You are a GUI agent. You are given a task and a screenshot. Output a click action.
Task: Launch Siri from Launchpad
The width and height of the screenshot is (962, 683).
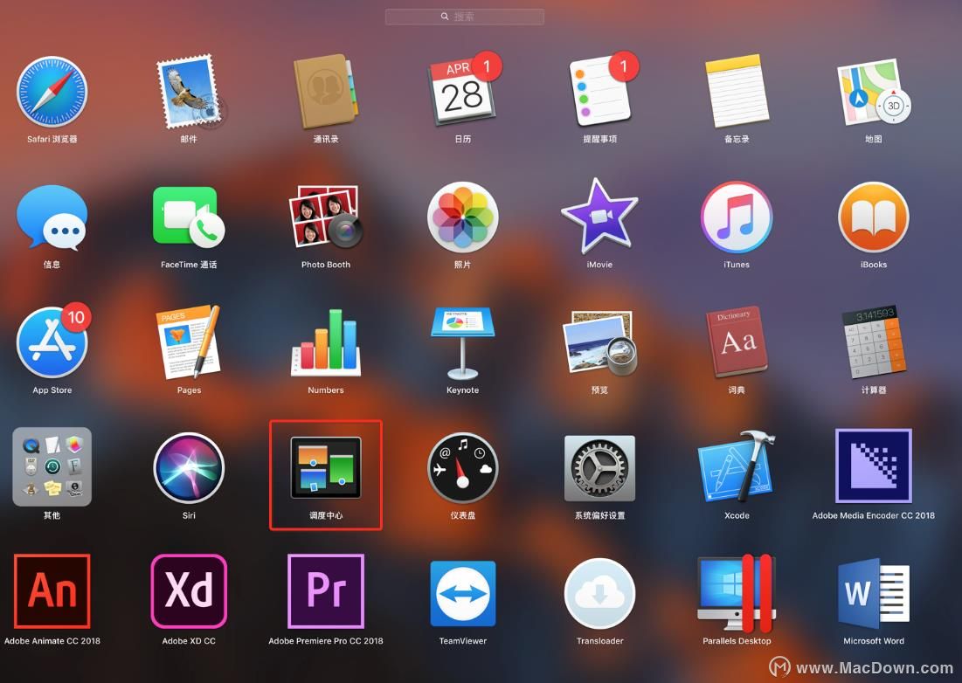coord(189,468)
